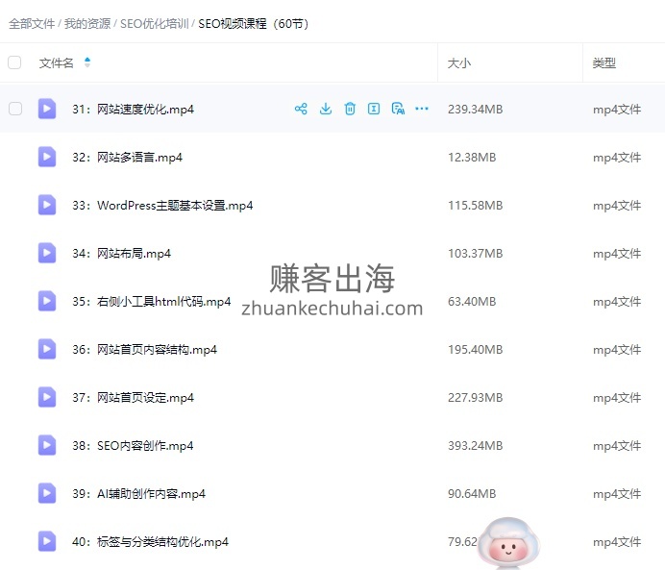
Task: Go to 全部文件 in the breadcrumb
Action: [32, 24]
